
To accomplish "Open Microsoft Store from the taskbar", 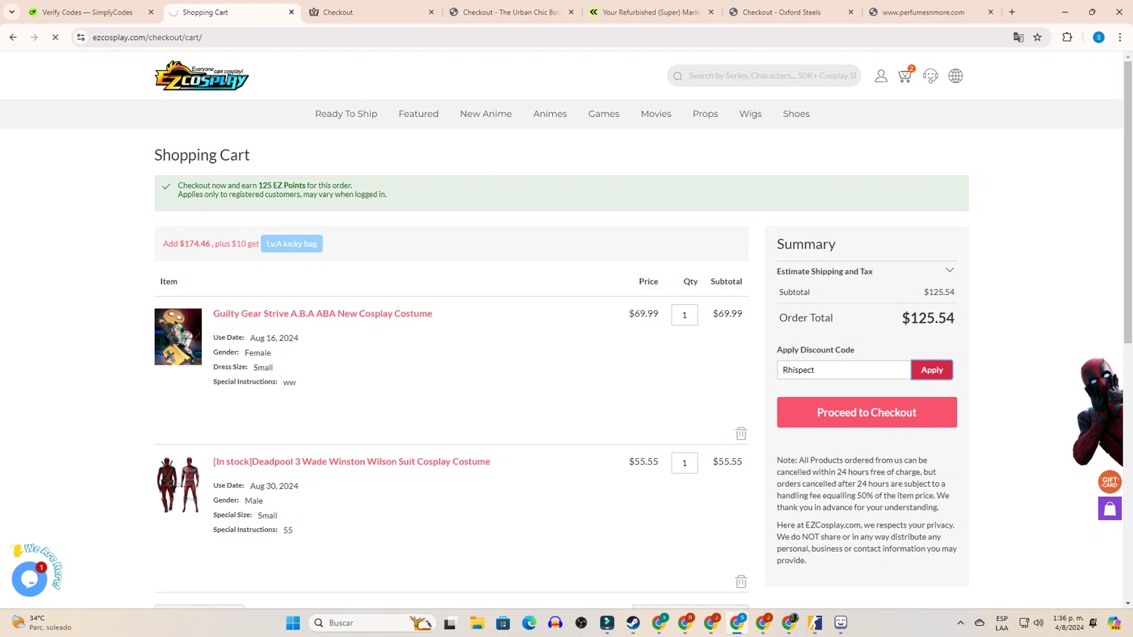I will click(503, 623).
